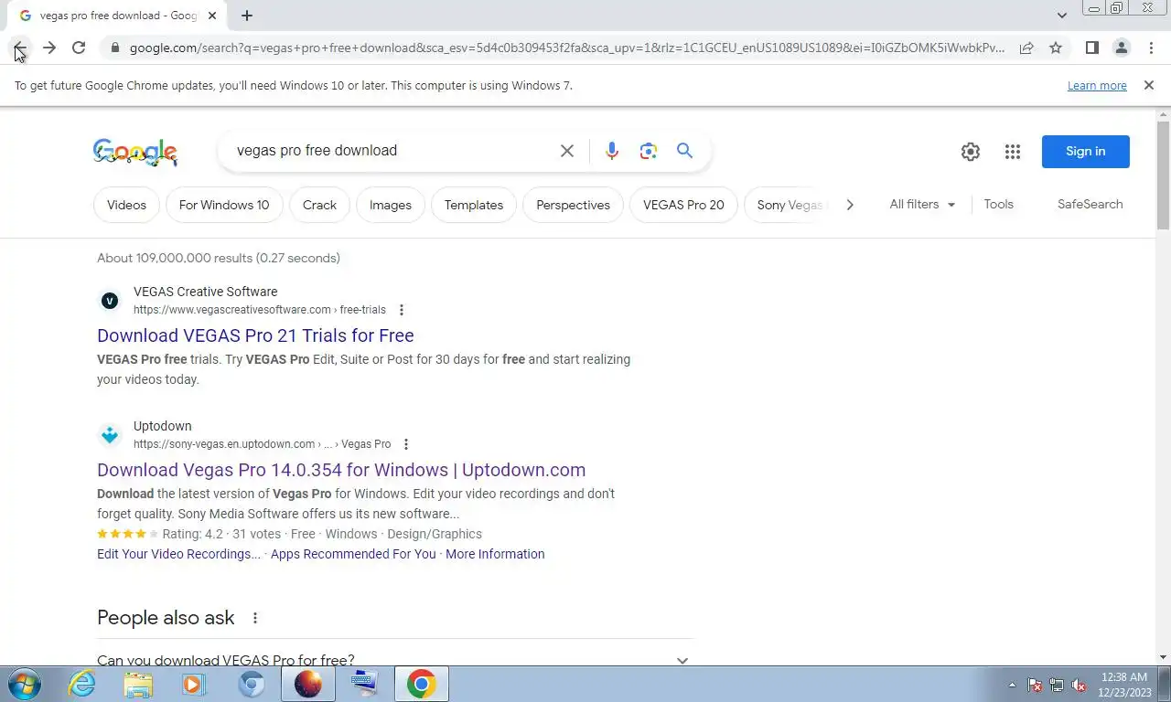The width and height of the screenshot is (1171, 702).
Task: Reload the current page
Action: tap(79, 48)
